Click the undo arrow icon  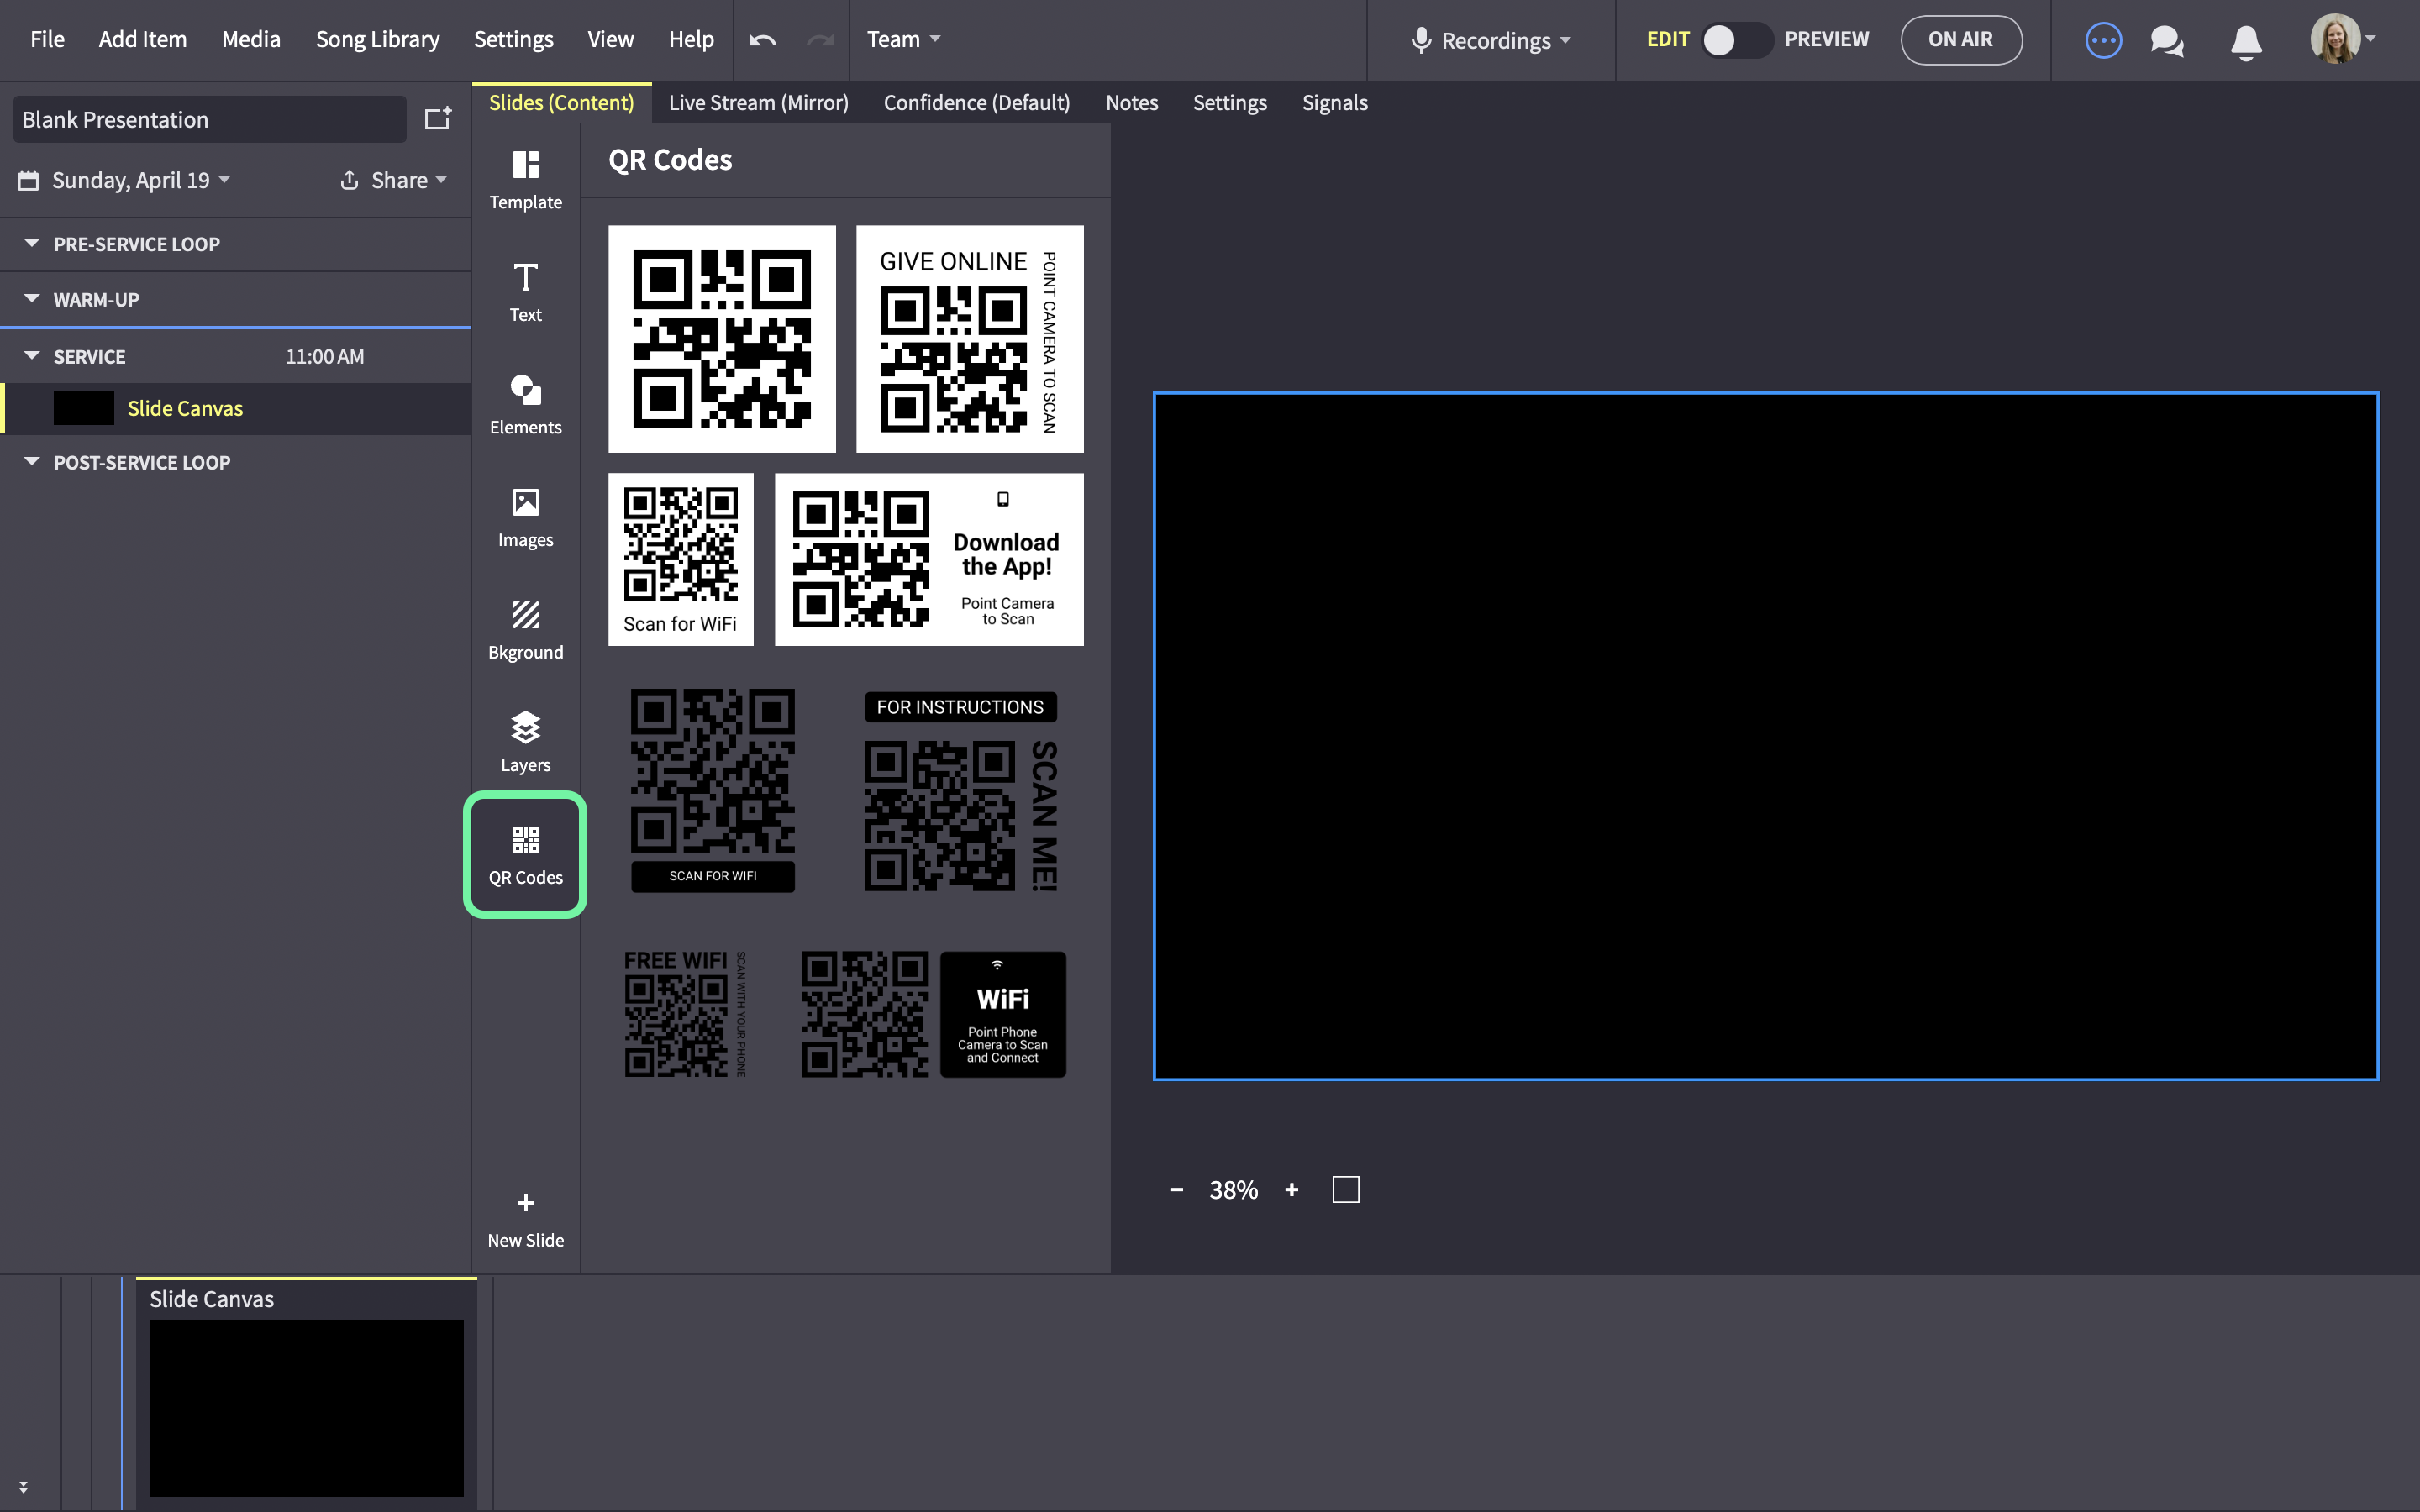tap(762, 40)
